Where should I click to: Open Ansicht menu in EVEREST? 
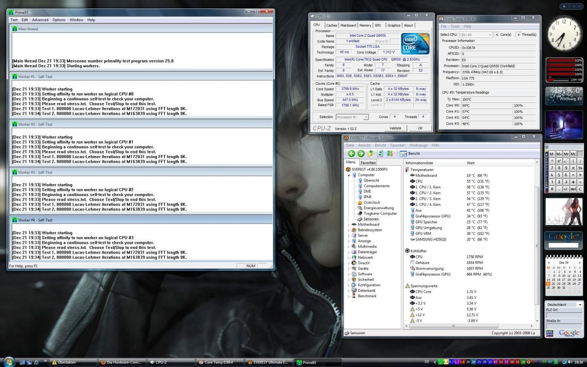[x=364, y=145]
